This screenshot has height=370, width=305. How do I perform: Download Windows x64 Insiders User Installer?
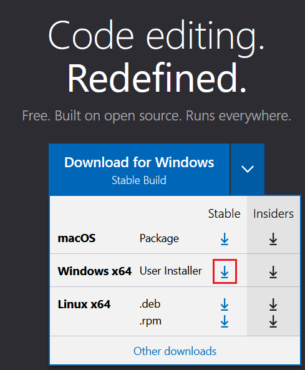[x=273, y=271]
